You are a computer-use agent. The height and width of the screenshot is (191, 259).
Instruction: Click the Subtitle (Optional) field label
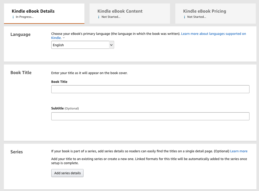point(65,108)
